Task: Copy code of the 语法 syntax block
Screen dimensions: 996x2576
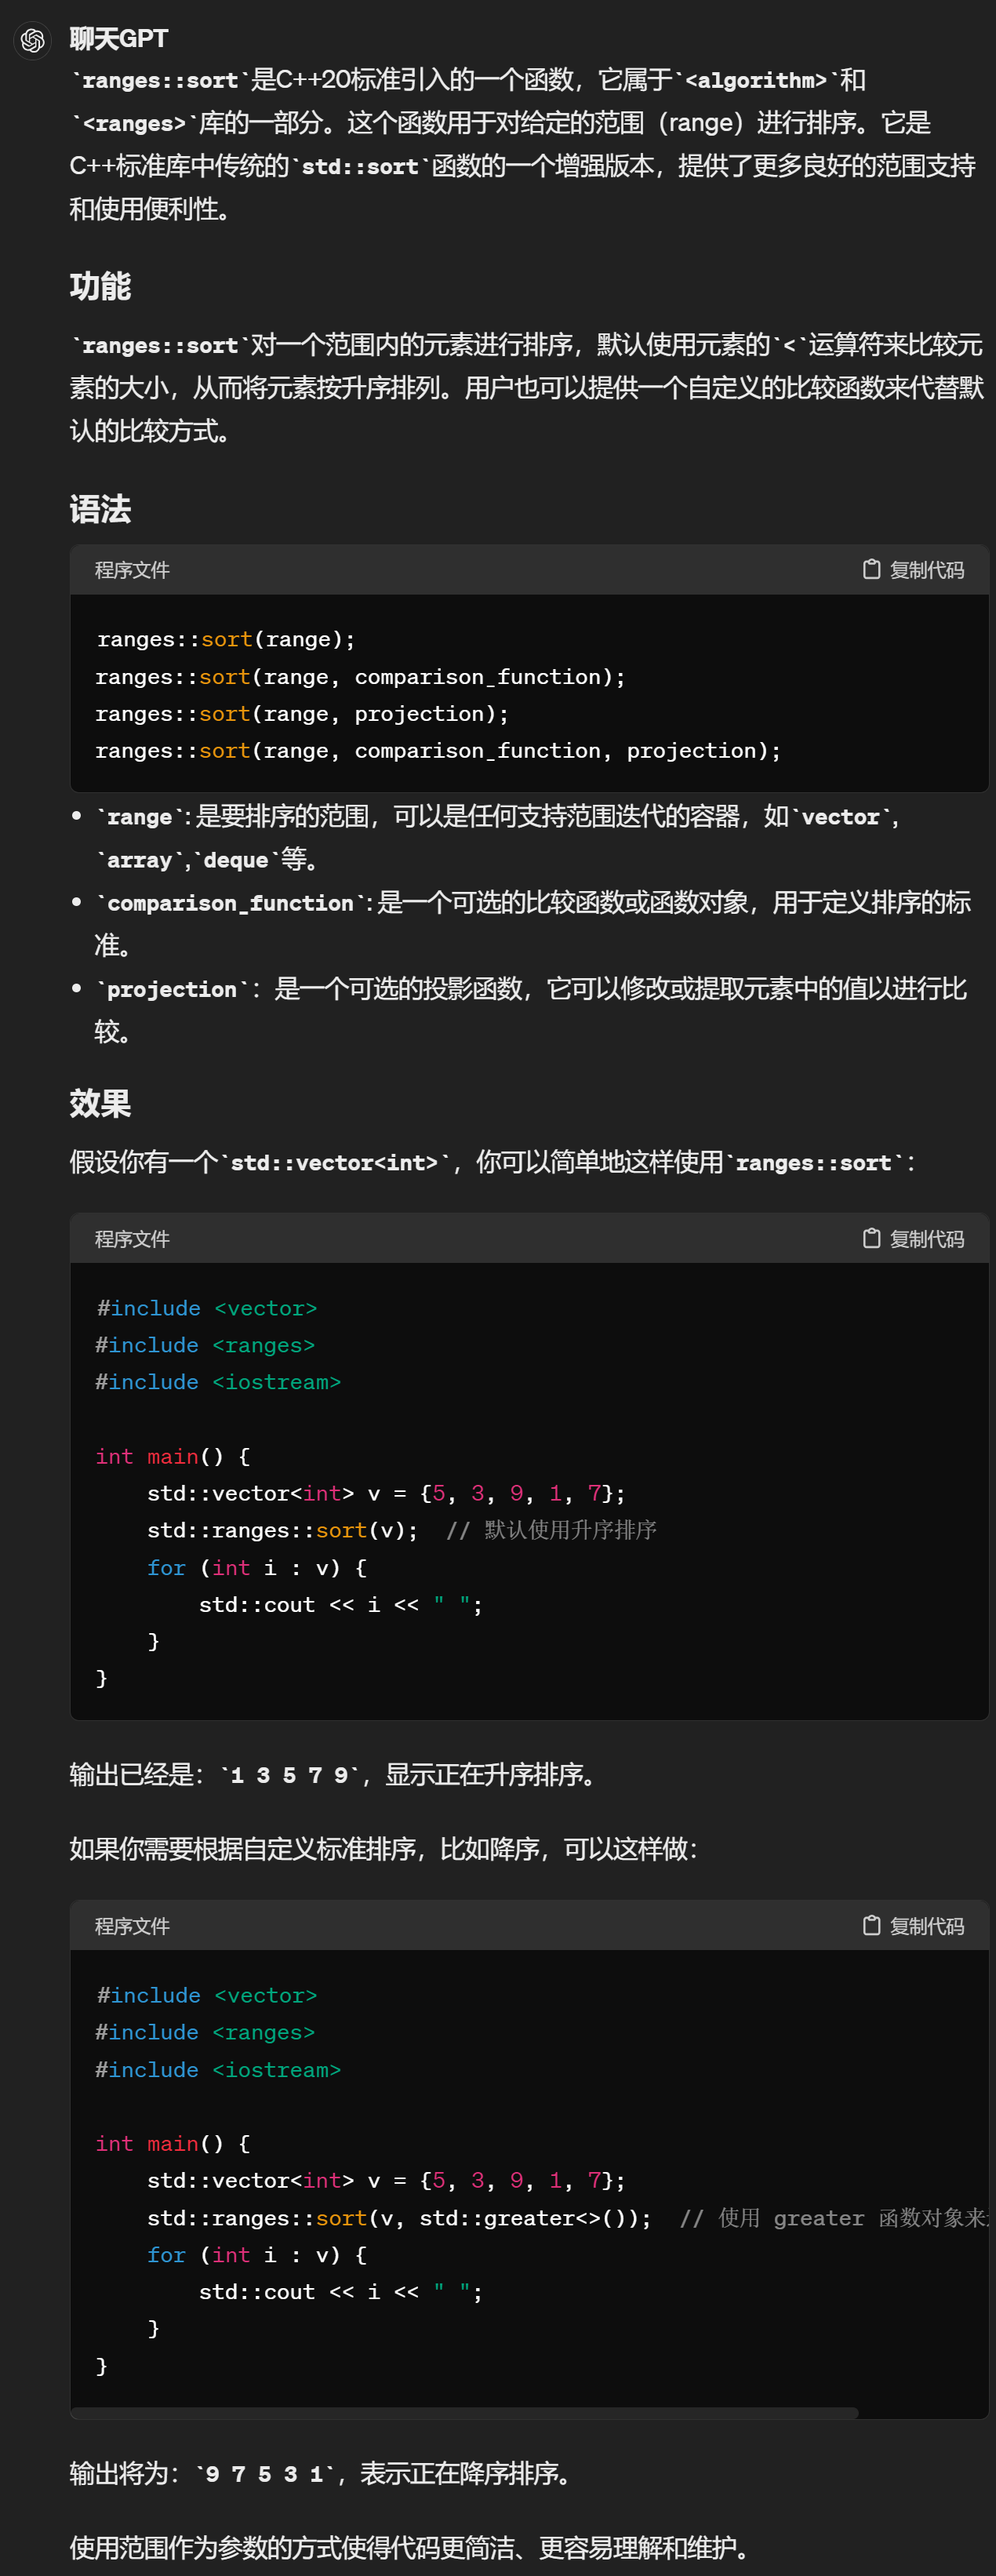Action: (913, 570)
